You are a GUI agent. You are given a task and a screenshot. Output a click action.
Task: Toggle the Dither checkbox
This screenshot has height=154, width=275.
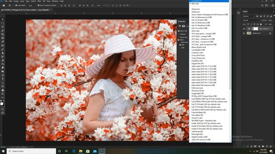click(x=179, y=40)
